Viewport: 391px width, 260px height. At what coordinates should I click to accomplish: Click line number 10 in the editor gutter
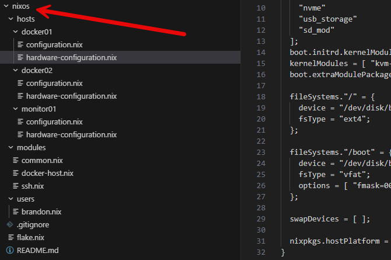(261, 8)
